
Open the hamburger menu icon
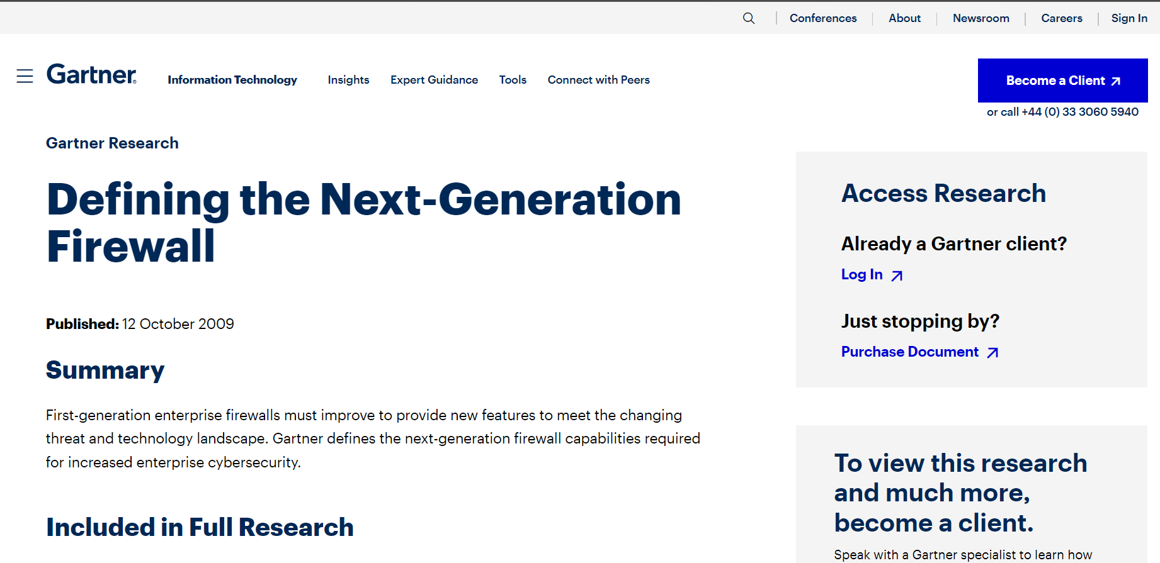25,76
